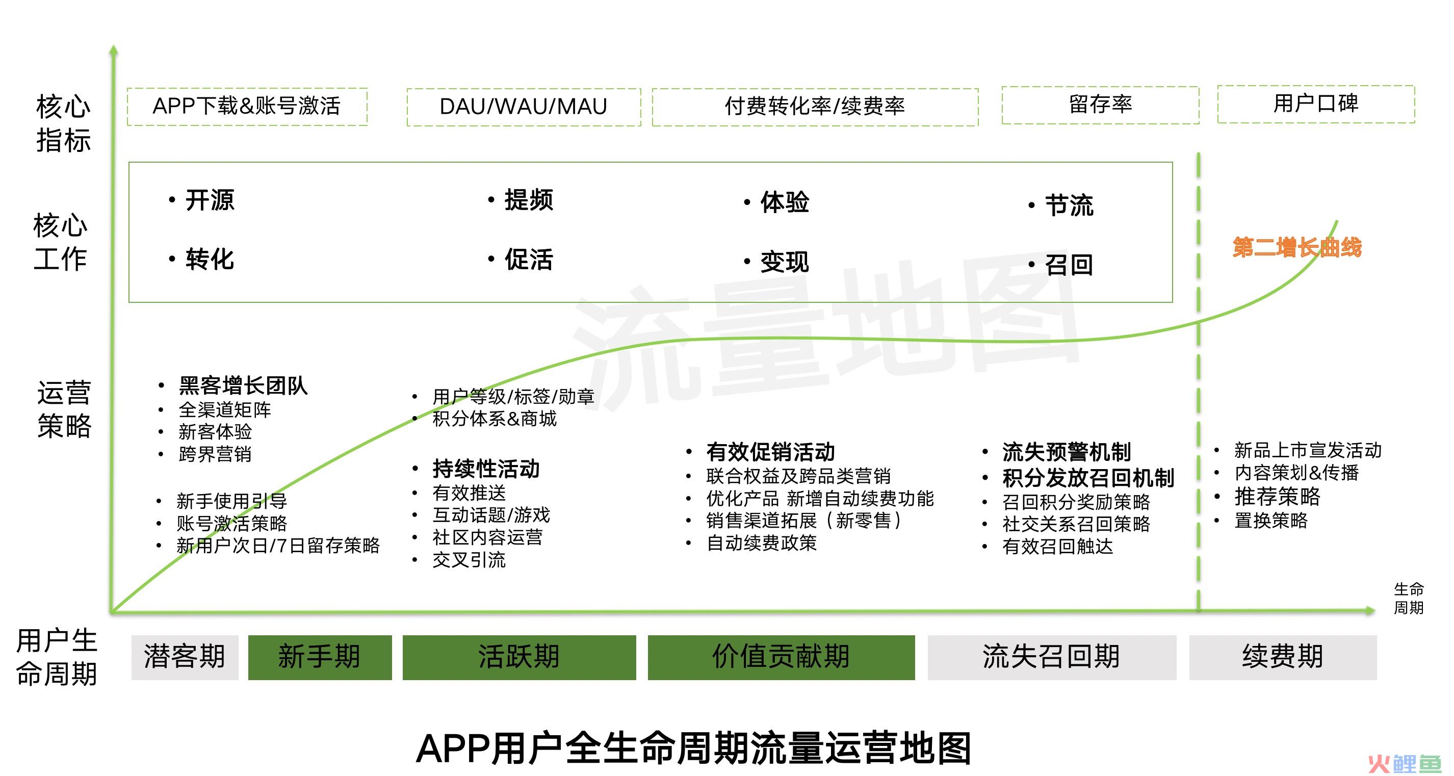
Task: Click the 用户口碑 metric box
Action: pyautogui.click(x=1316, y=104)
